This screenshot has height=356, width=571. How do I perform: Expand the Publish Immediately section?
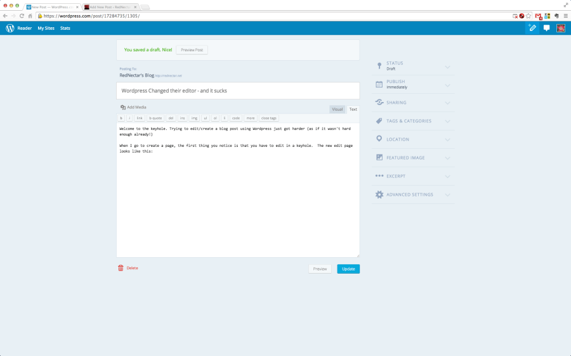tap(412, 84)
